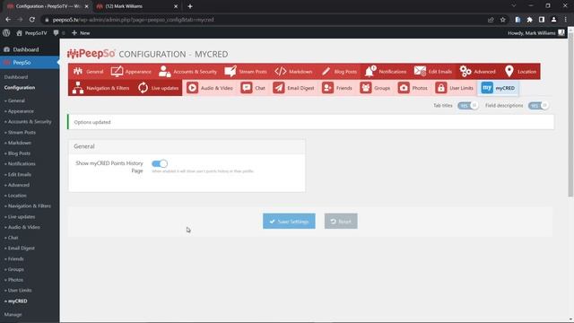The image size is (574, 323).
Task: Select PeepSo in the WordPress sidebar
Action: [x=30, y=63]
